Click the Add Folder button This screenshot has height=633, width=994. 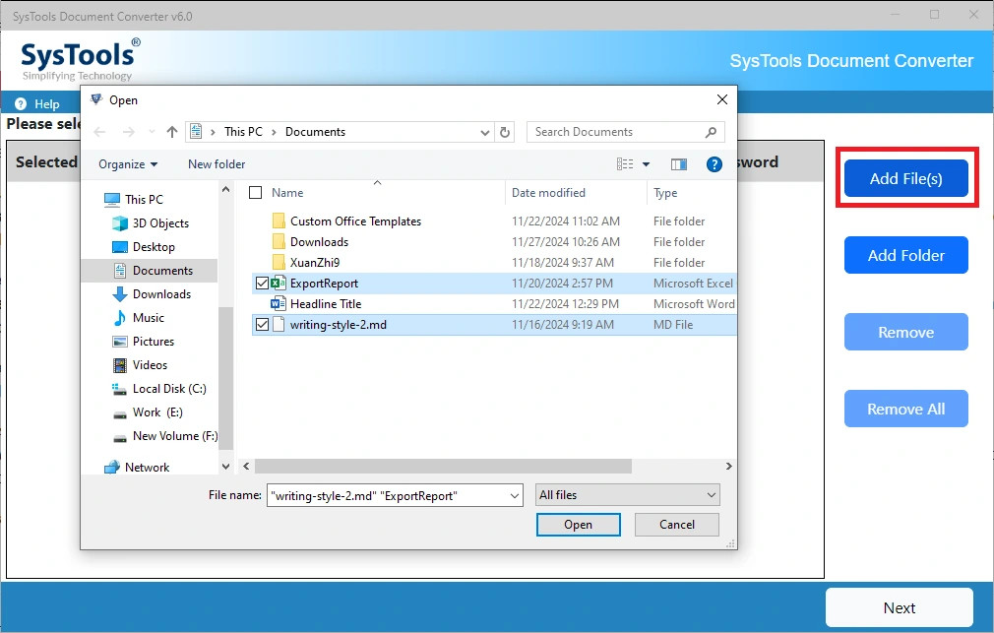pos(905,255)
